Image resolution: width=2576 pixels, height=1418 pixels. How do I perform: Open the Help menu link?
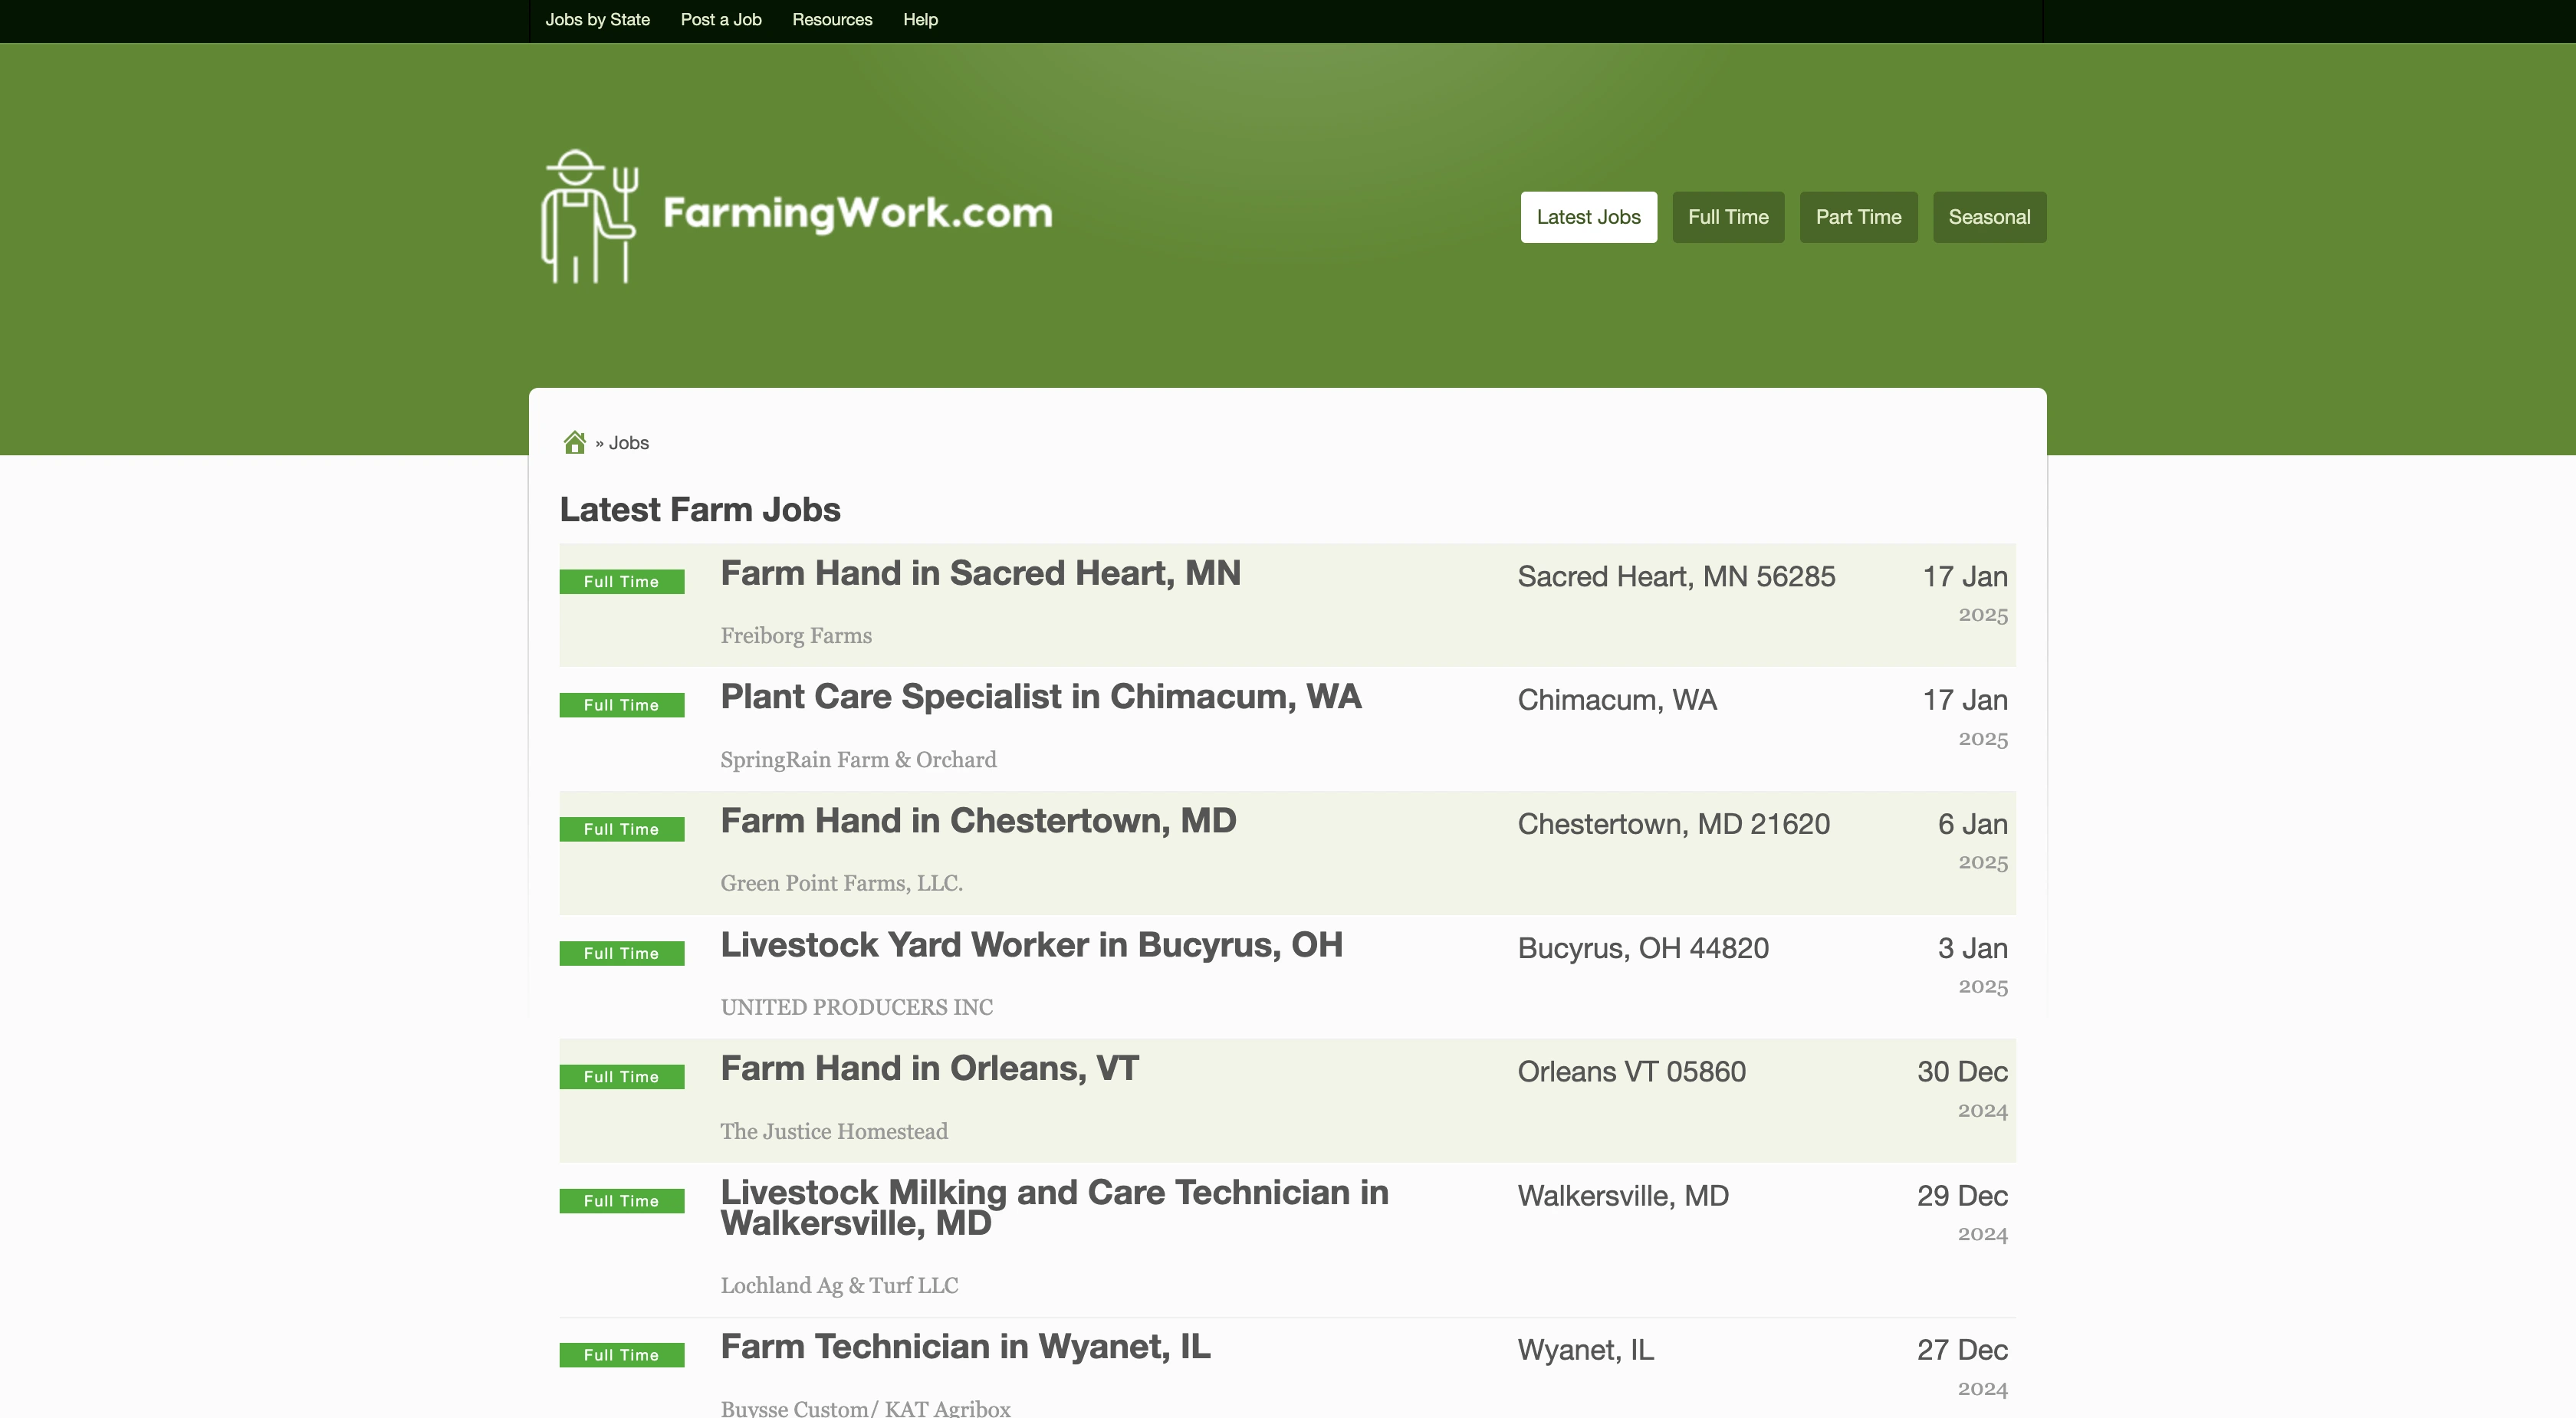pyautogui.click(x=920, y=20)
